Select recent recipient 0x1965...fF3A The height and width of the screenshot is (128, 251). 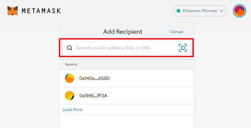tap(127, 96)
